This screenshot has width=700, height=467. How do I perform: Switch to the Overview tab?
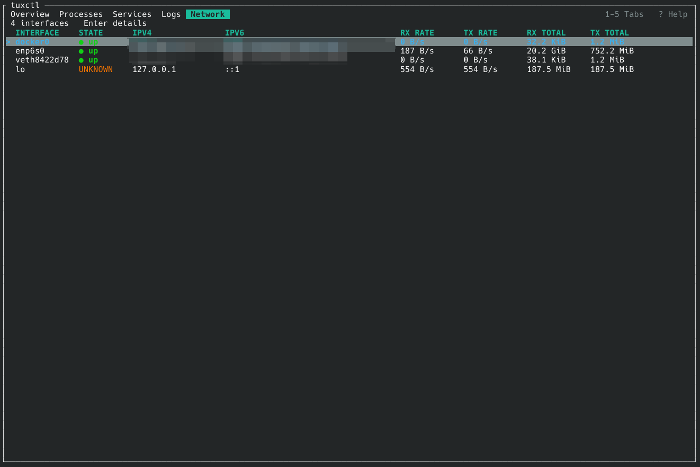pos(30,14)
